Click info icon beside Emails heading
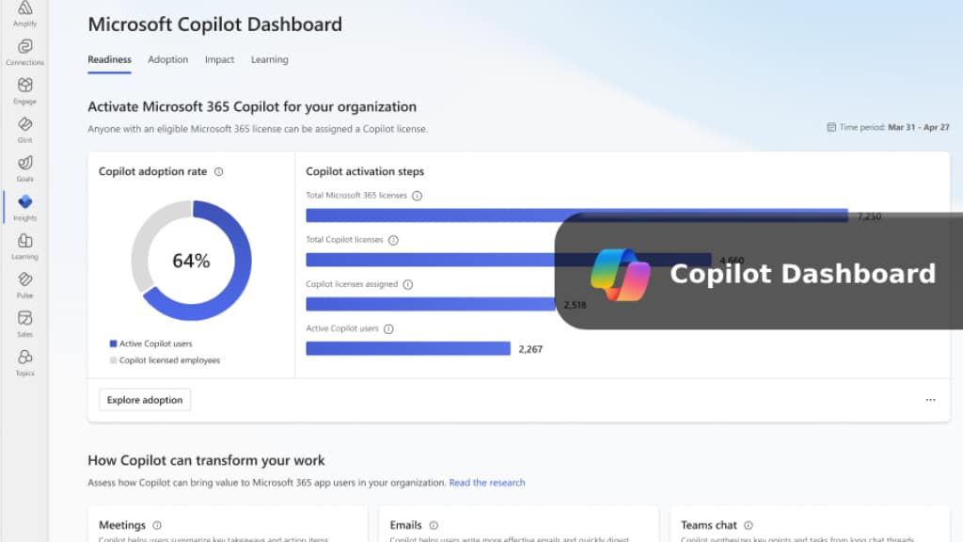This screenshot has width=963, height=542. click(434, 525)
